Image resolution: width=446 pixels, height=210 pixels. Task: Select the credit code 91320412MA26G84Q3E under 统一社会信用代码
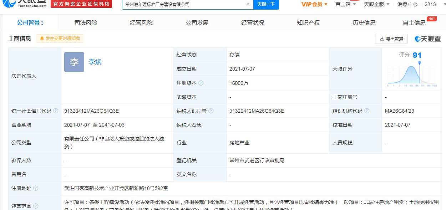pyautogui.click(x=92, y=111)
